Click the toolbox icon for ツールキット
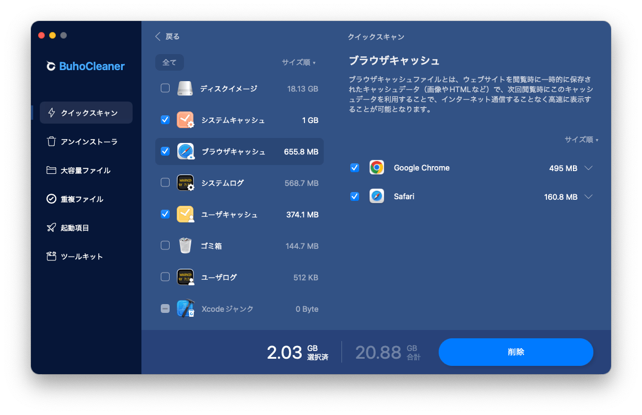642x415 pixels. coord(51,256)
